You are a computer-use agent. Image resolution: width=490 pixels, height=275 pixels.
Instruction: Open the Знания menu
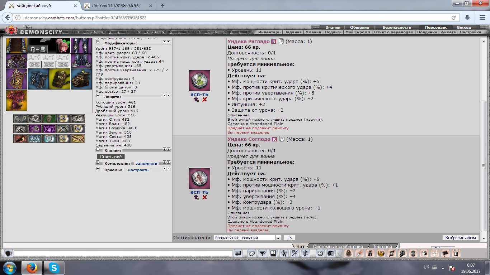333,27
